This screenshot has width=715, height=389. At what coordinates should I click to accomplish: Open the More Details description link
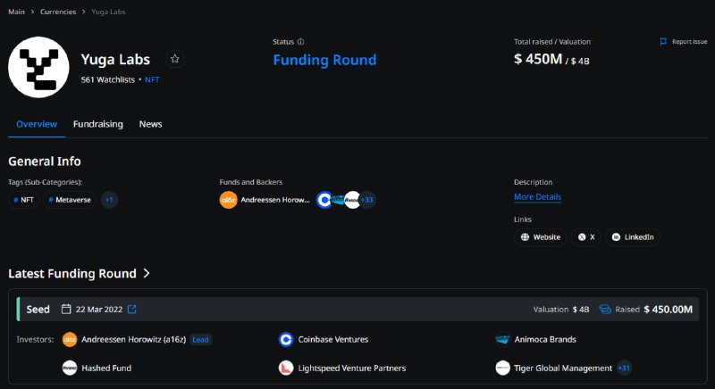click(x=538, y=197)
